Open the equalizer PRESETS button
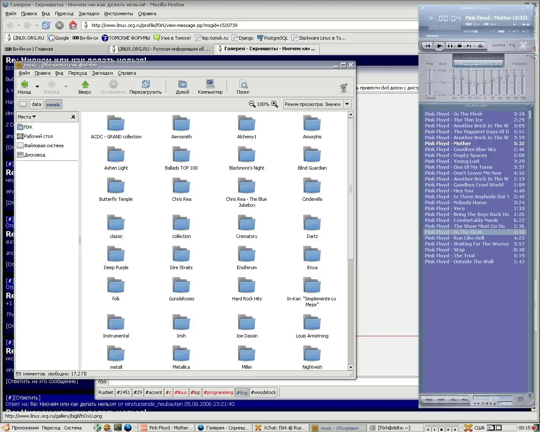Image resolution: width=540 pixels, height=432 pixels. click(x=519, y=64)
